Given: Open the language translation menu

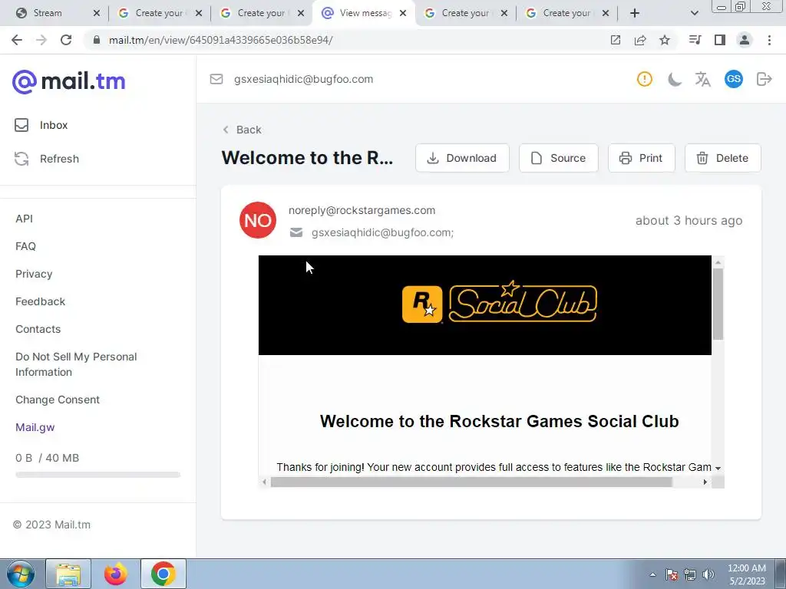Looking at the screenshot, I should [703, 79].
